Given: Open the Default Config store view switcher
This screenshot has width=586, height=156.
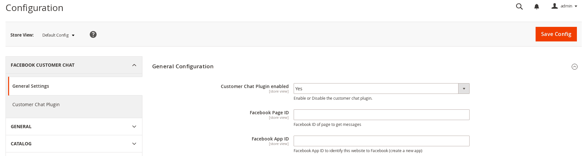Looking at the screenshot, I should pyautogui.click(x=58, y=35).
